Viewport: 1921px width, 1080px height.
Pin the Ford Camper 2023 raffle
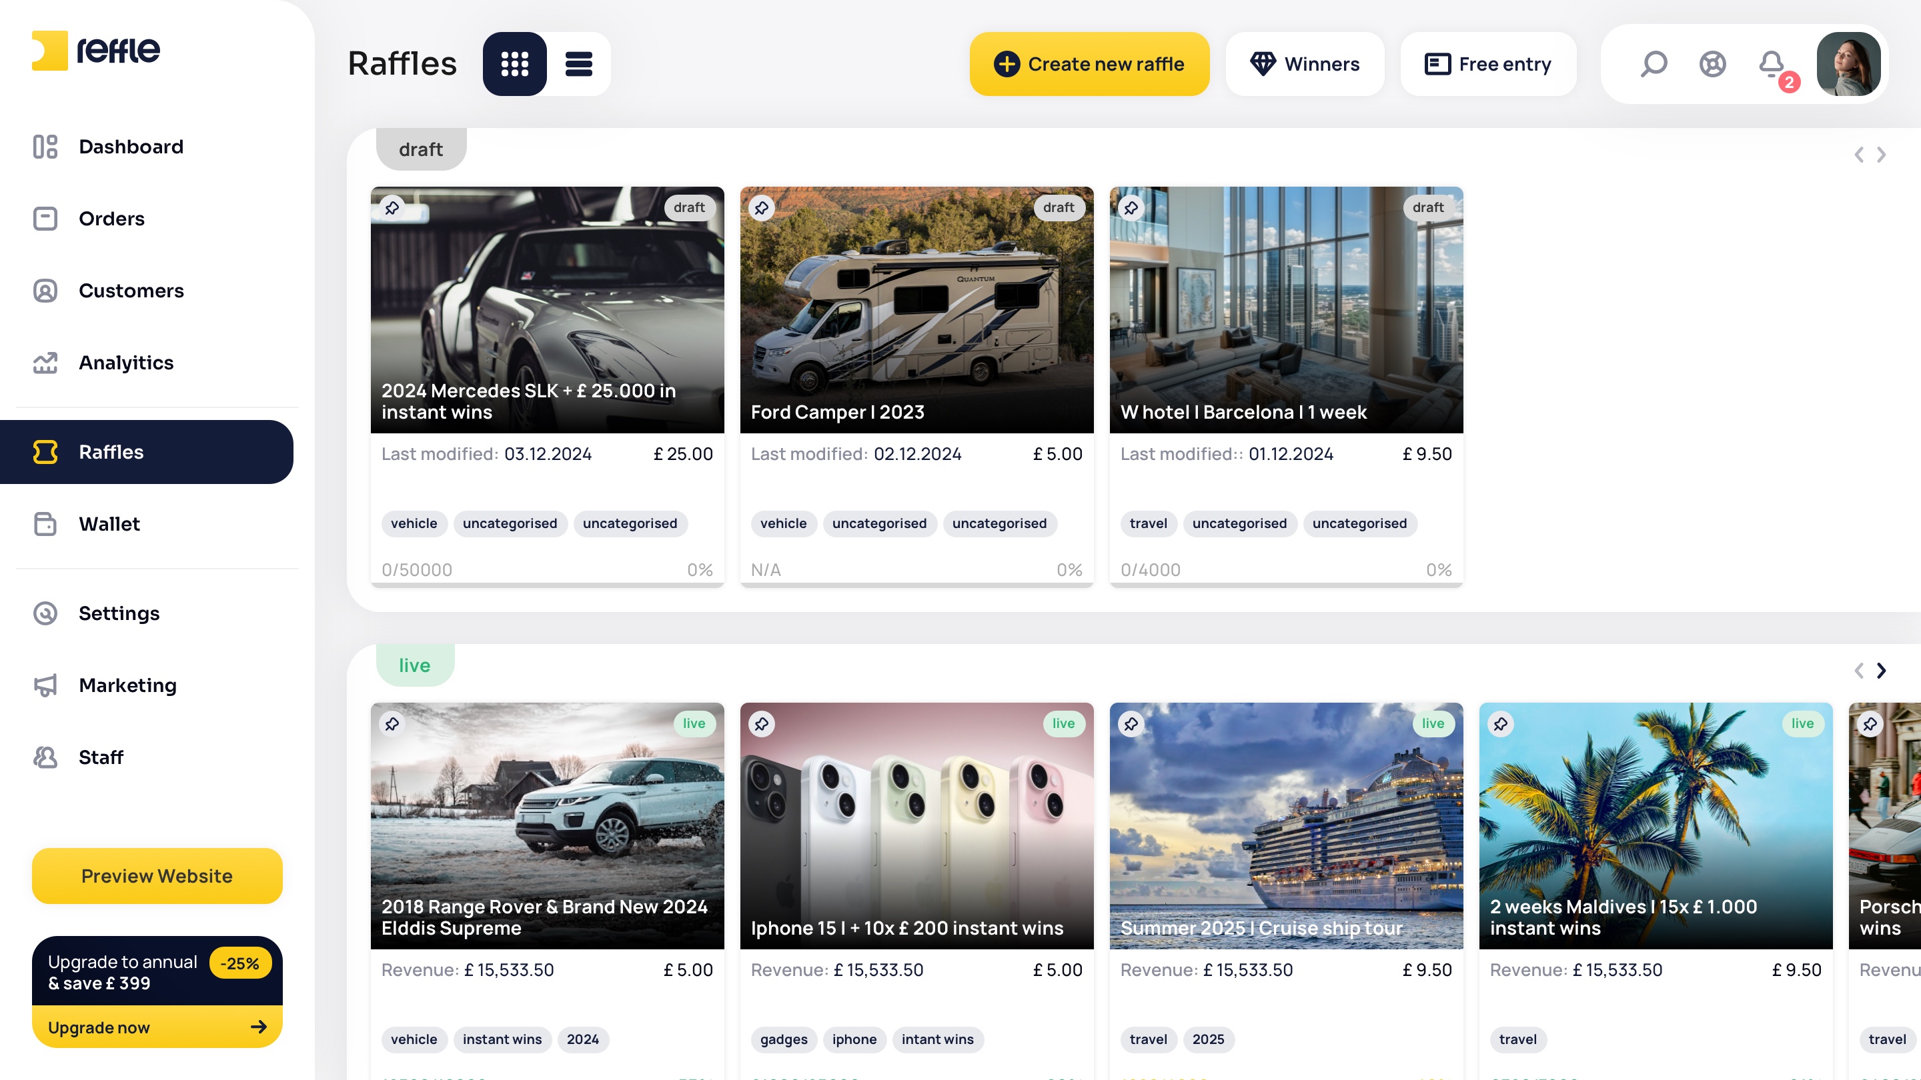pos(761,208)
